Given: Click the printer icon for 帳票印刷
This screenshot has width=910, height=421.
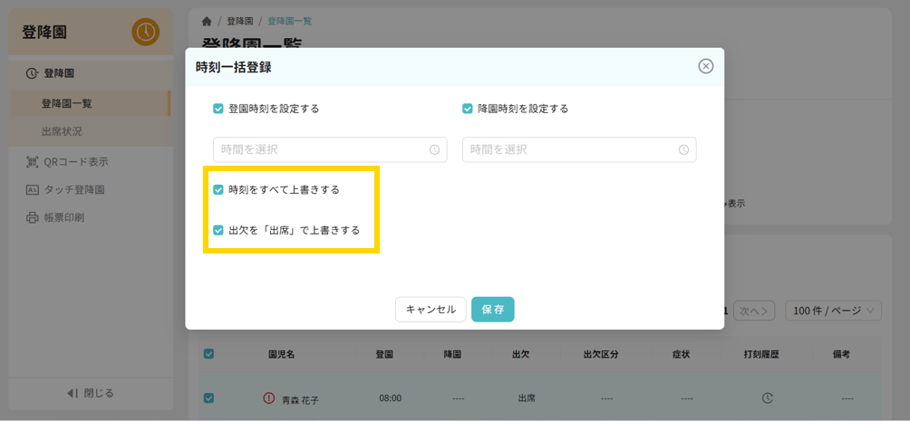Looking at the screenshot, I should coord(32,217).
